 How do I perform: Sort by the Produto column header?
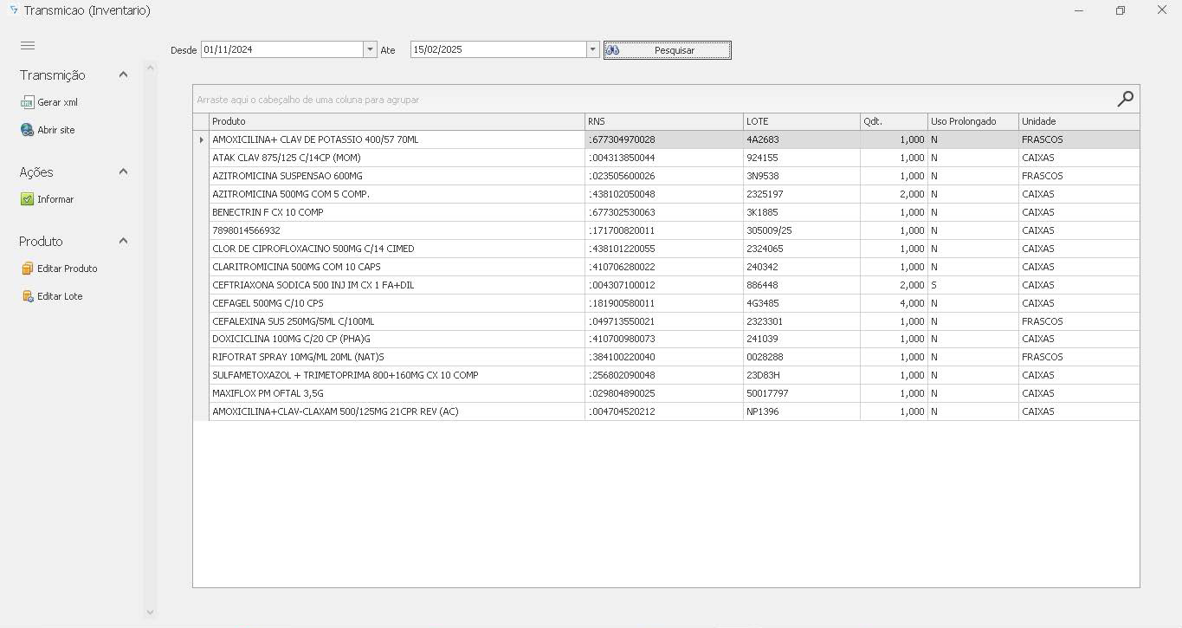(x=397, y=121)
